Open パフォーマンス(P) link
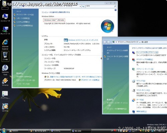Image resolution: width=167 pixels, height=133 pixels. [23, 84]
